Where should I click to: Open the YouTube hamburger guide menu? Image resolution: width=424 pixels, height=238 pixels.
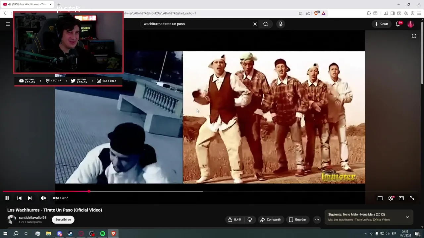(x=8, y=24)
